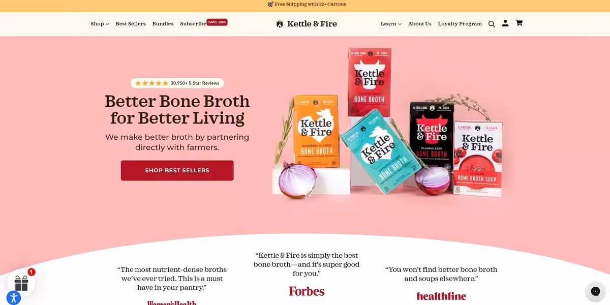View the shopping cart icon
Screen dimensions: 610x305
(519, 23)
